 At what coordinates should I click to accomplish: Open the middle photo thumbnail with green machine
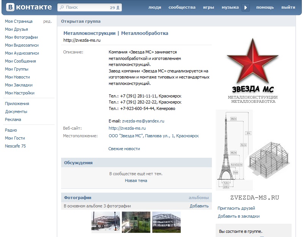136,222
